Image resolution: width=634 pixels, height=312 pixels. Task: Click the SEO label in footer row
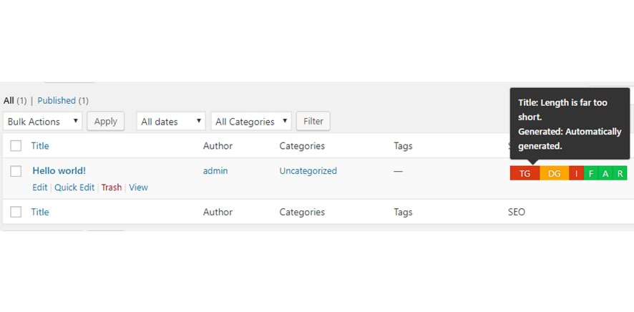517,212
